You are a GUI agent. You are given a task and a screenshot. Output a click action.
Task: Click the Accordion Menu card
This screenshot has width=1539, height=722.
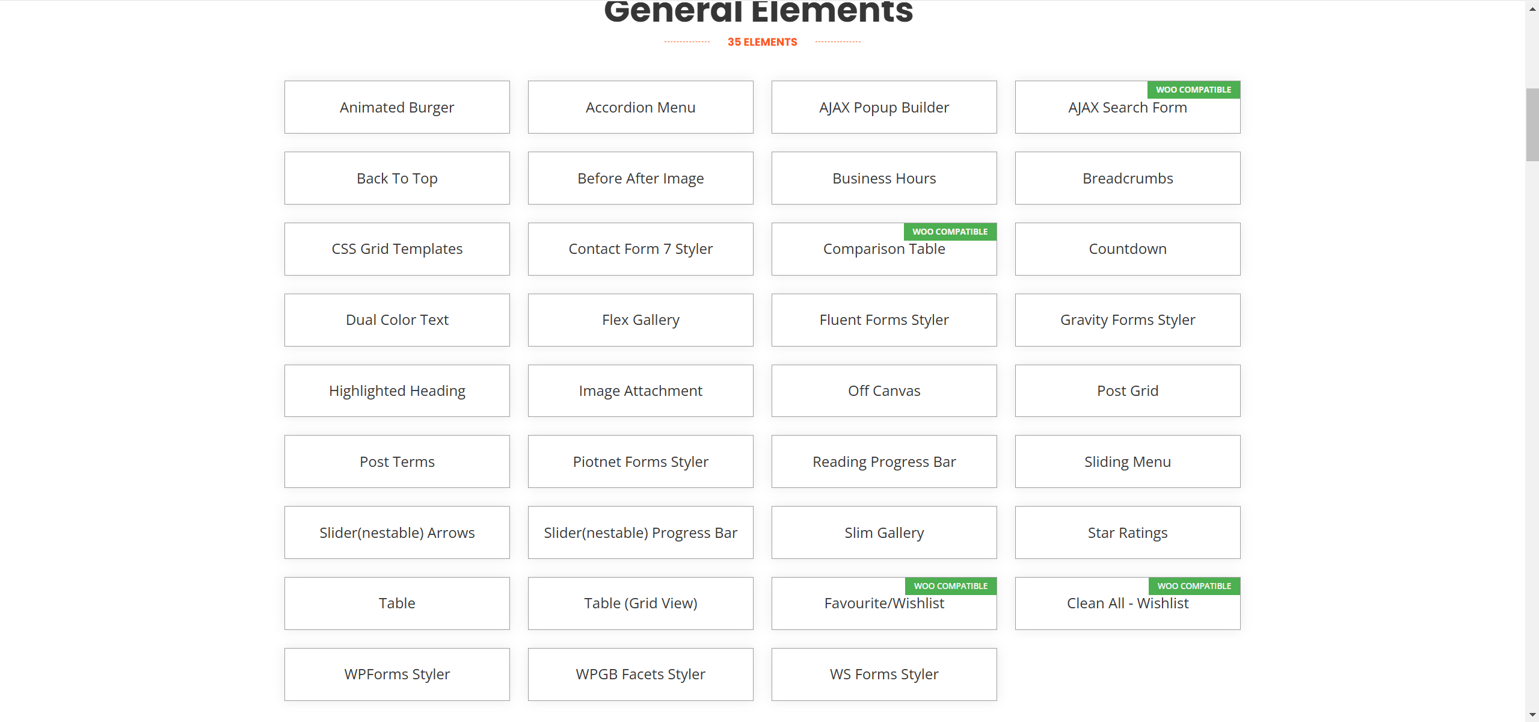(640, 107)
